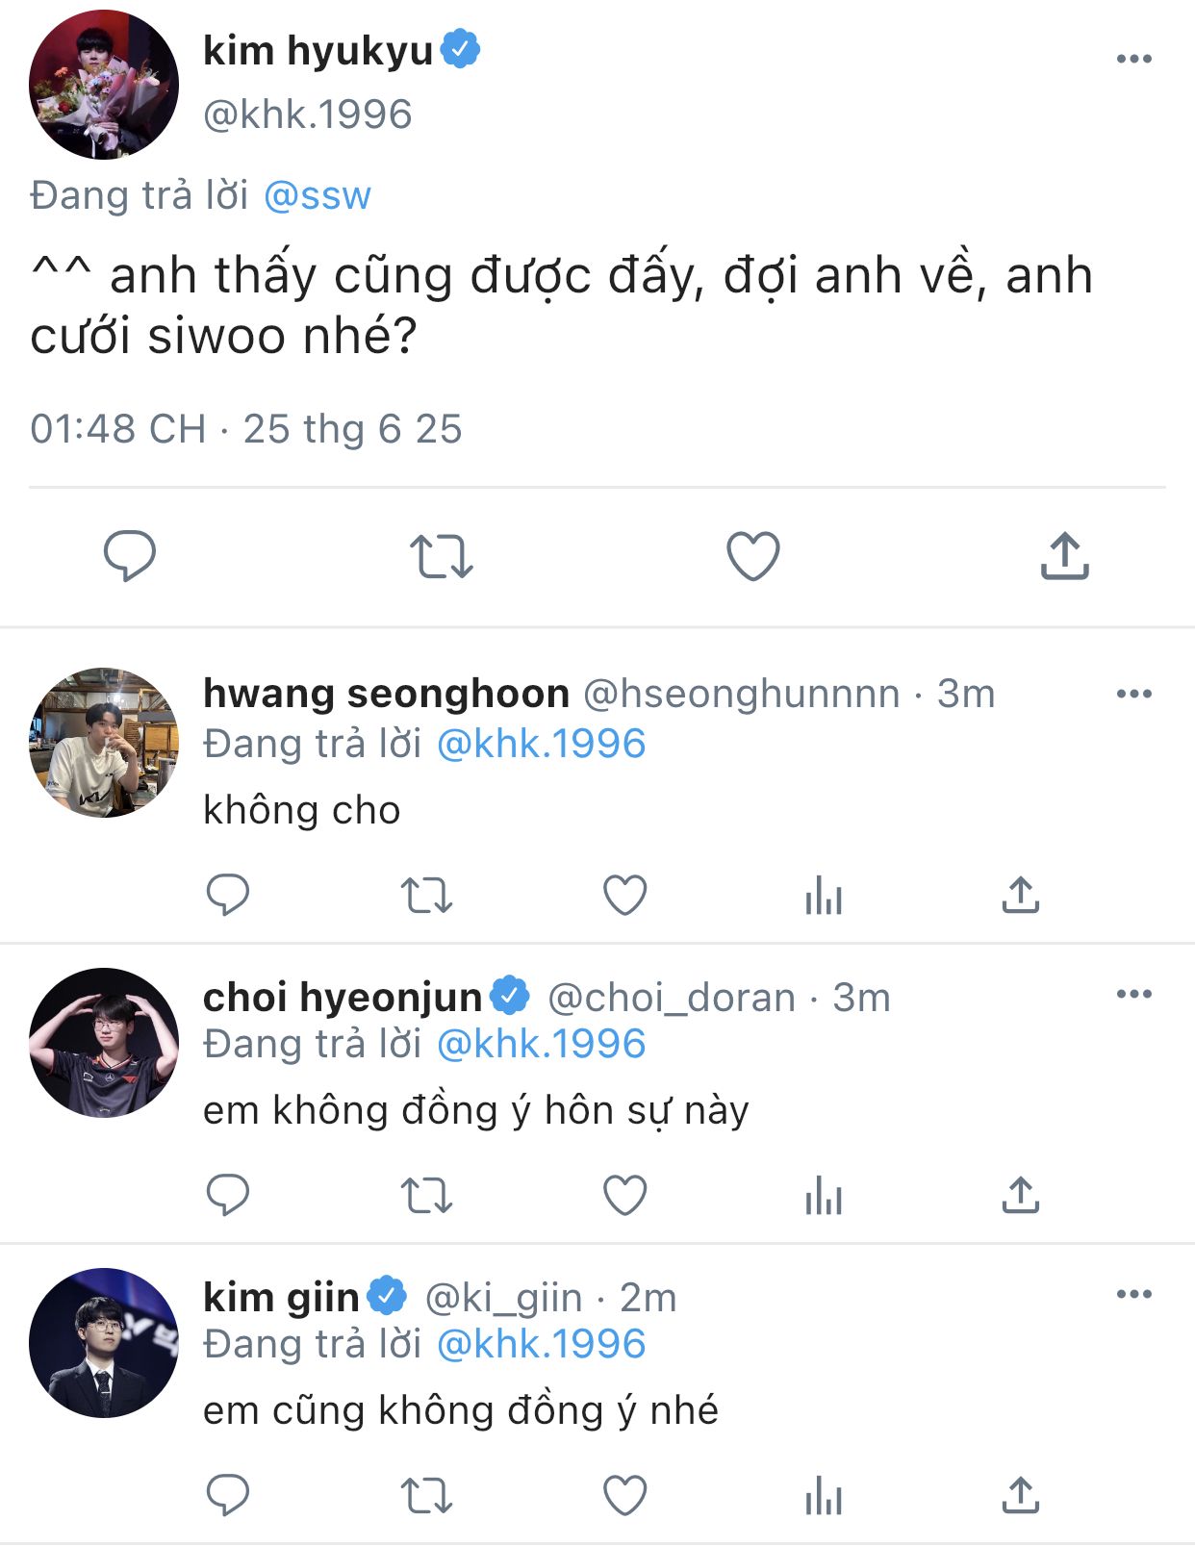
Task: Open kim giin's profile name
Action: click(x=281, y=1297)
